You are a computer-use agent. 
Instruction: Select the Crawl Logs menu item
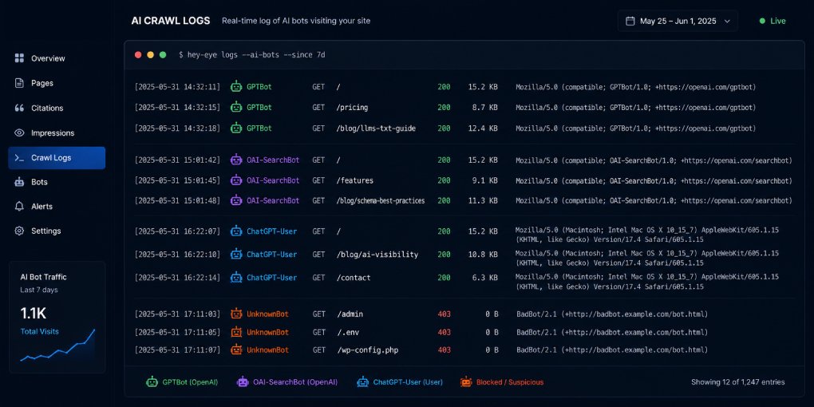coord(57,158)
